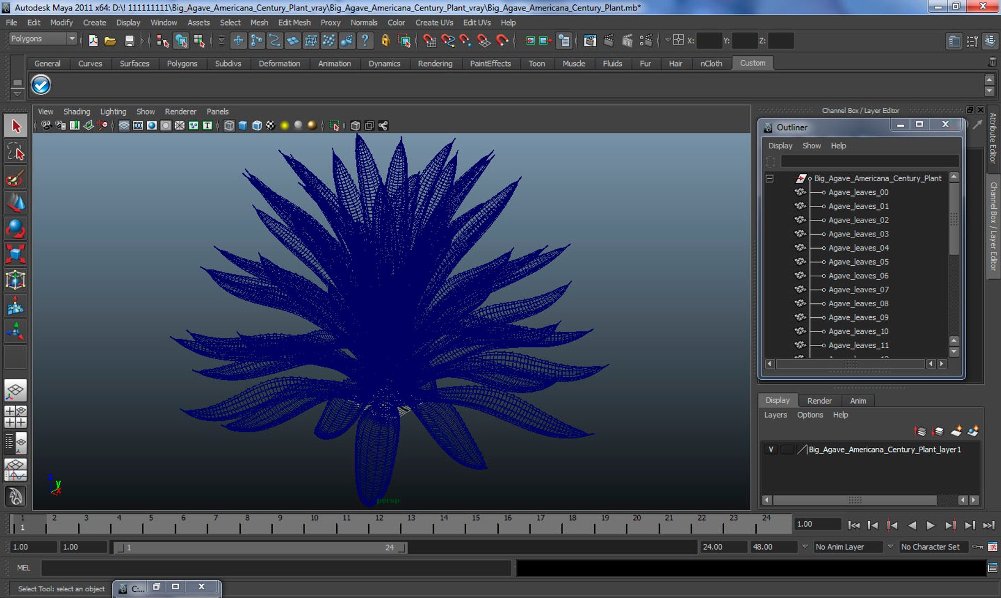Toggle visibility V box of plant layer
The height and width of the screenshot is (598, 1001).
pyautogui.click(x=771, y=450)
